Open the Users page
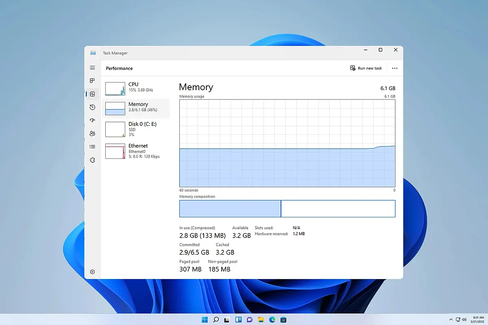 (92, 134)
